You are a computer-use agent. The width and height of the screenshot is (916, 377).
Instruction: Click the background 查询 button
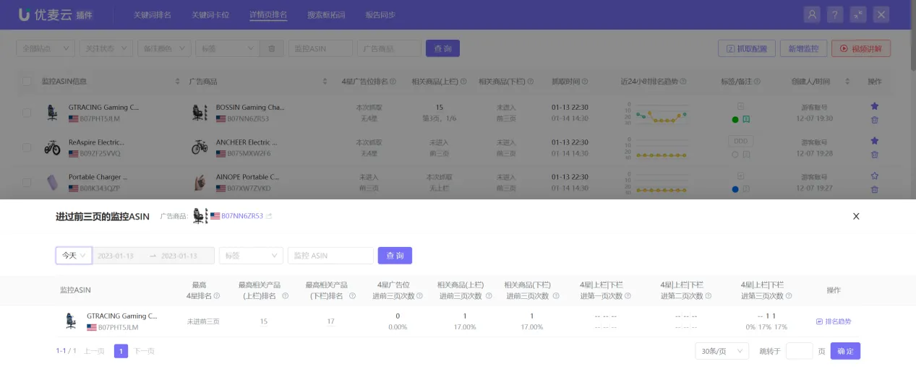[x=442, y=48]
